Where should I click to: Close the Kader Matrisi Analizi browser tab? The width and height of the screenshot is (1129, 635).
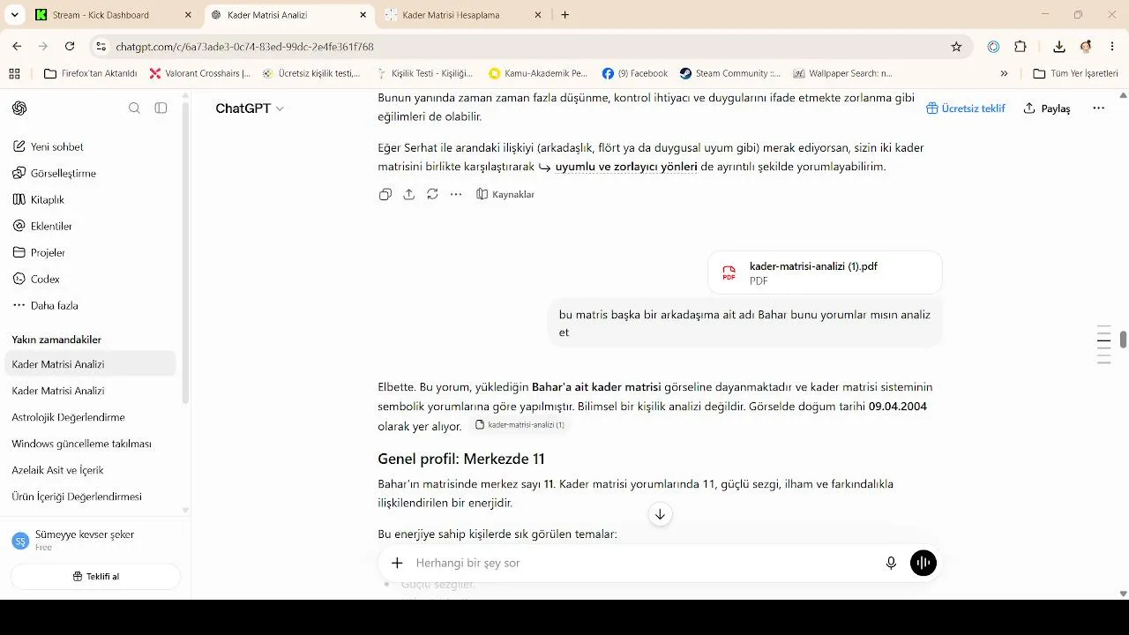(x=363, y=15)
